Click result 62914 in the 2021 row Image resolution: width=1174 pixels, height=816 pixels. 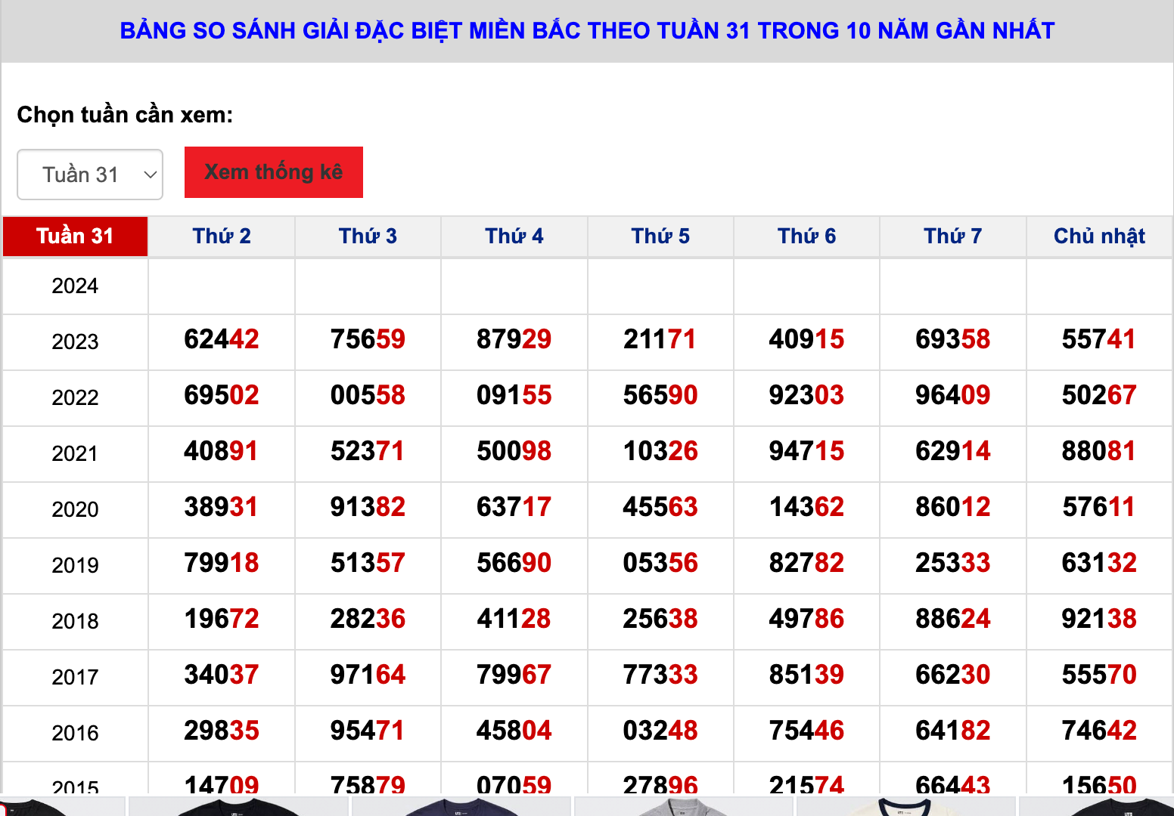(953, 451)
